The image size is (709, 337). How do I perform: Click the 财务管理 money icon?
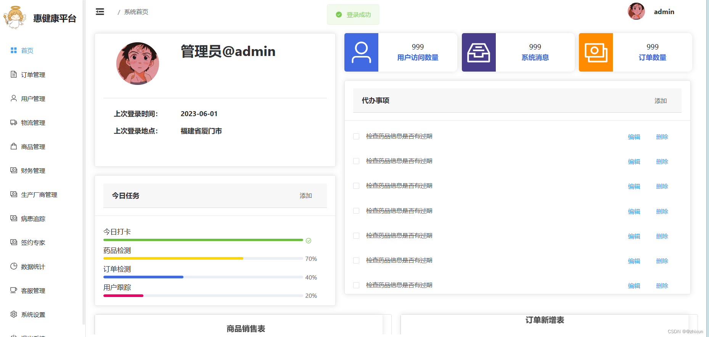tap(14, 170)
